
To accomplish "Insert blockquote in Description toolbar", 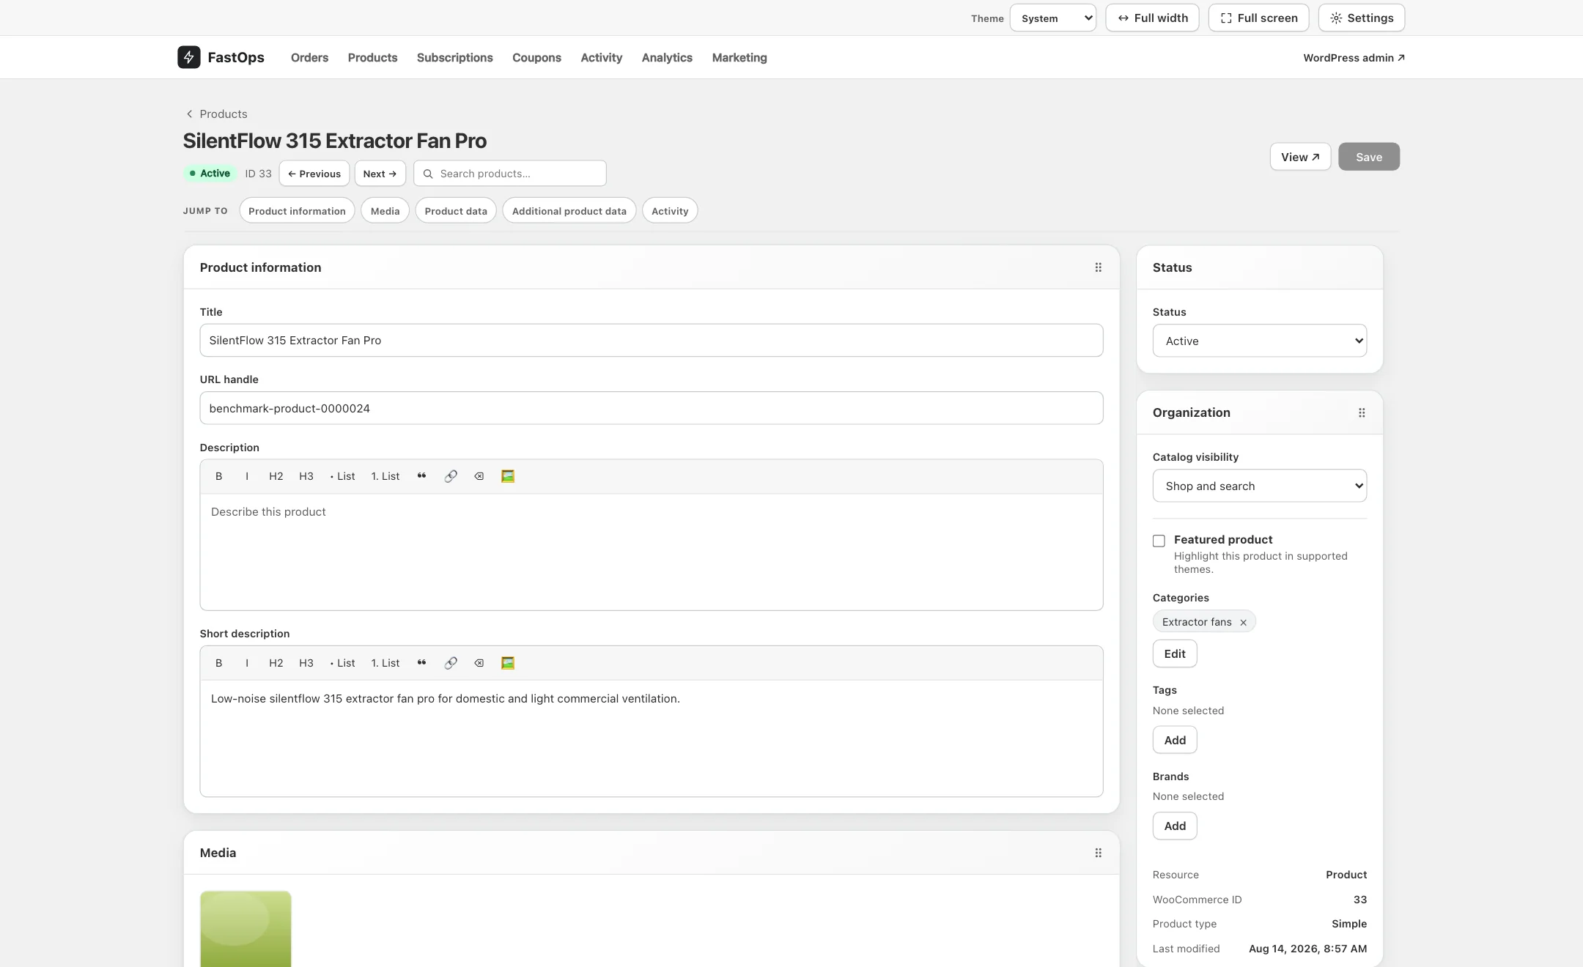I will click(x=421, y=476).
